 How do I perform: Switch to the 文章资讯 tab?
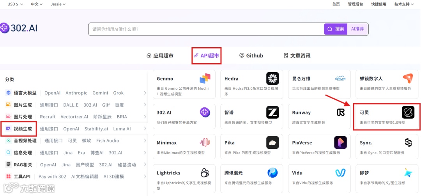(x=297, y=56)
